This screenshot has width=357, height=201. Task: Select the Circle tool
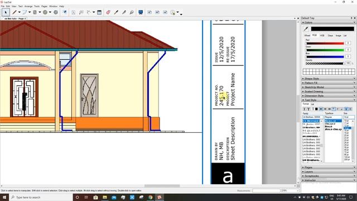[x=45, y=12]
